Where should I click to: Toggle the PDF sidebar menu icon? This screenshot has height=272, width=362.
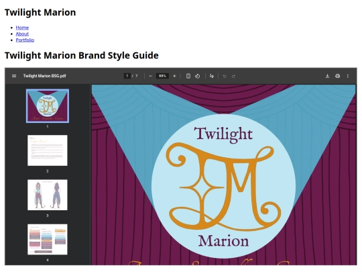tap(14, 76)
